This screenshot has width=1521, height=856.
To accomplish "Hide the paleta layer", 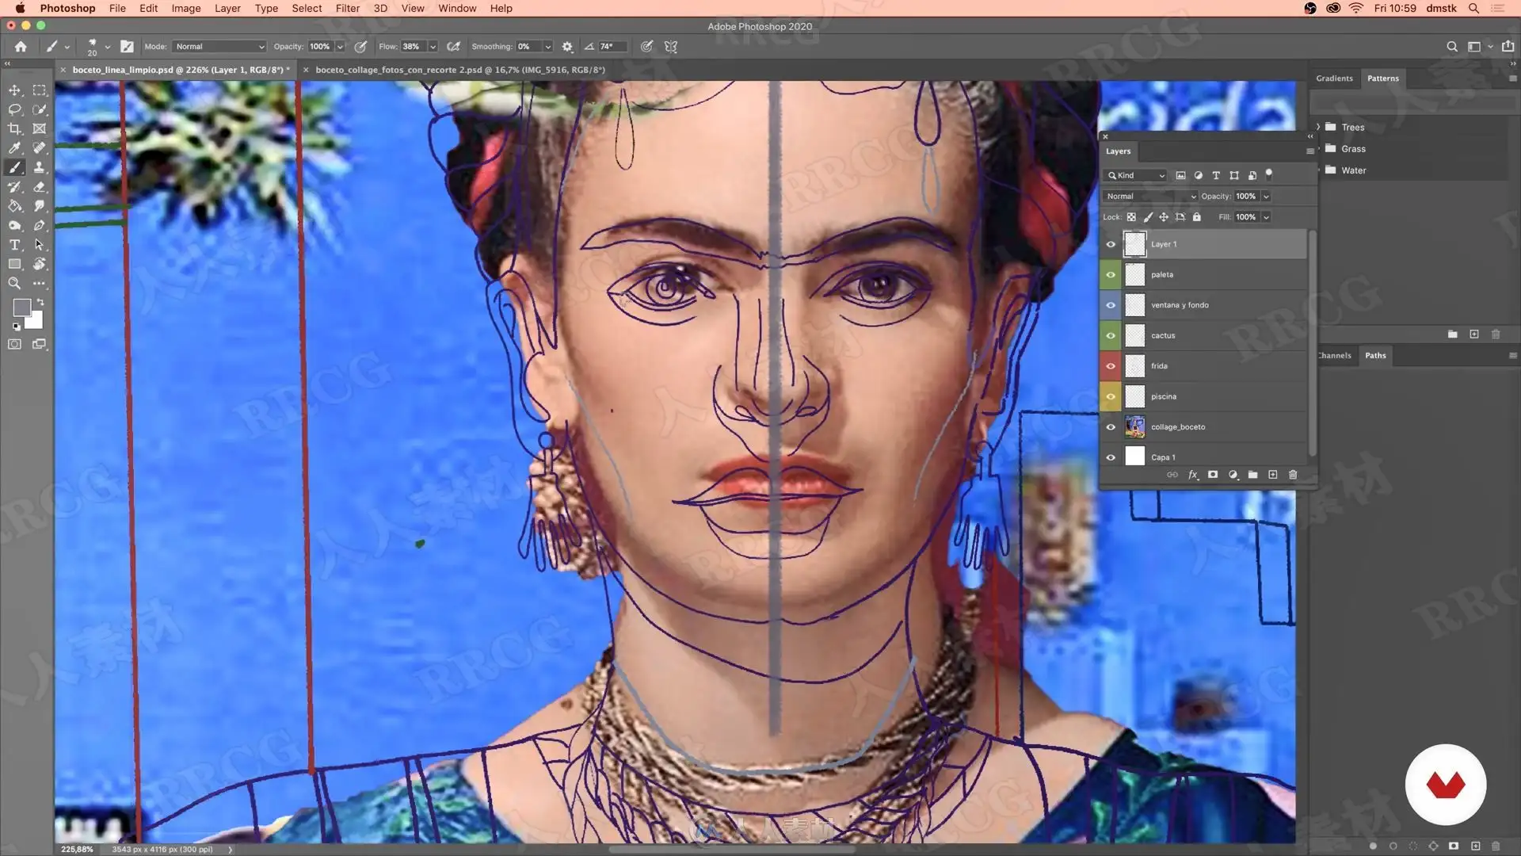I will [1111, 275].
